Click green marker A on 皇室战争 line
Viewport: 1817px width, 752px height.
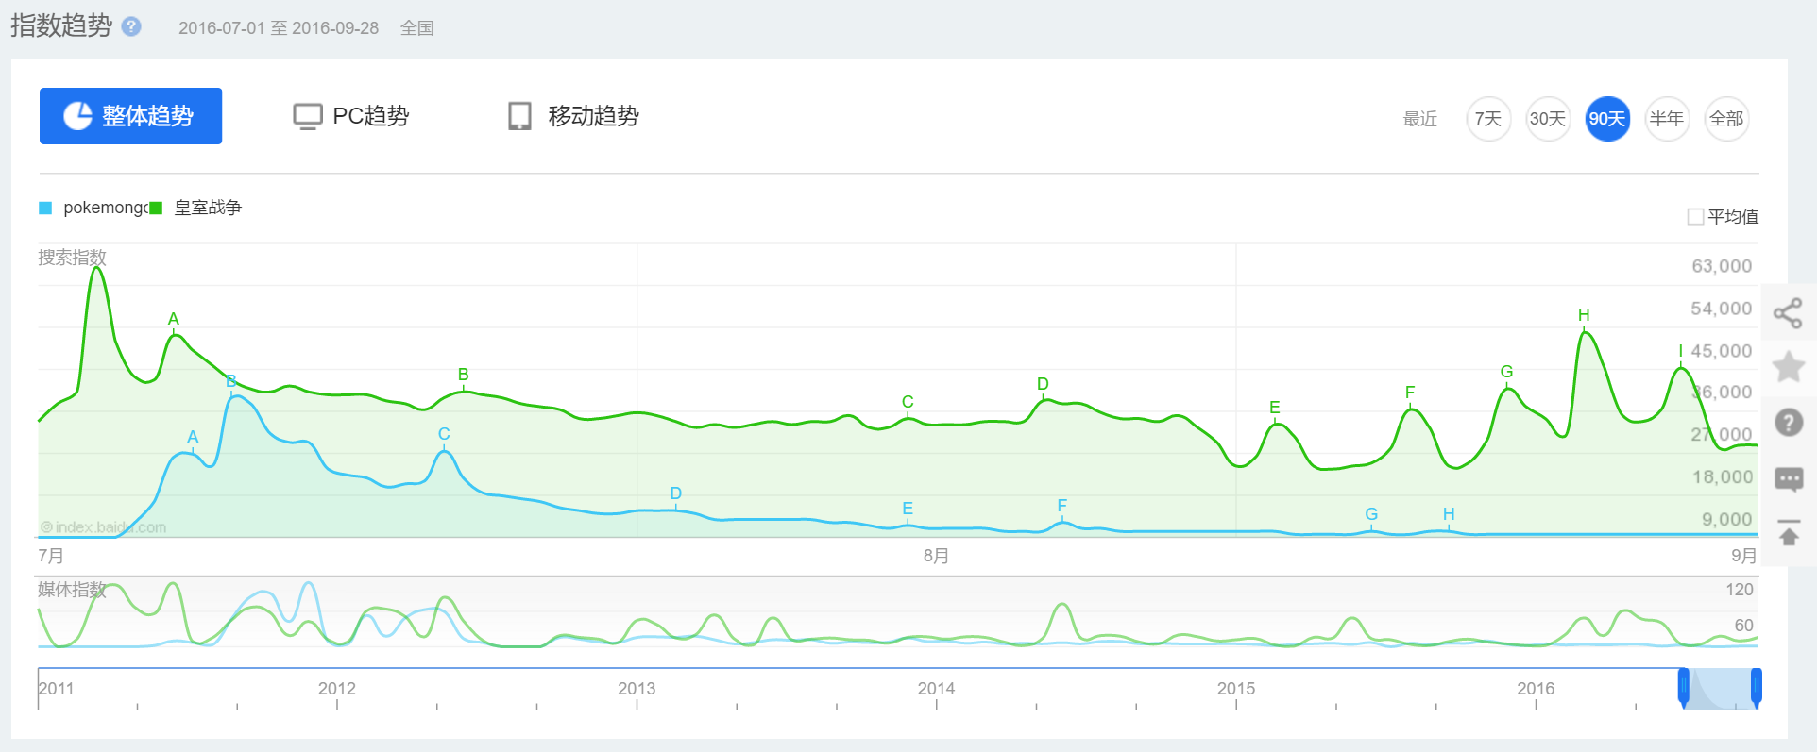coord(174,319)
